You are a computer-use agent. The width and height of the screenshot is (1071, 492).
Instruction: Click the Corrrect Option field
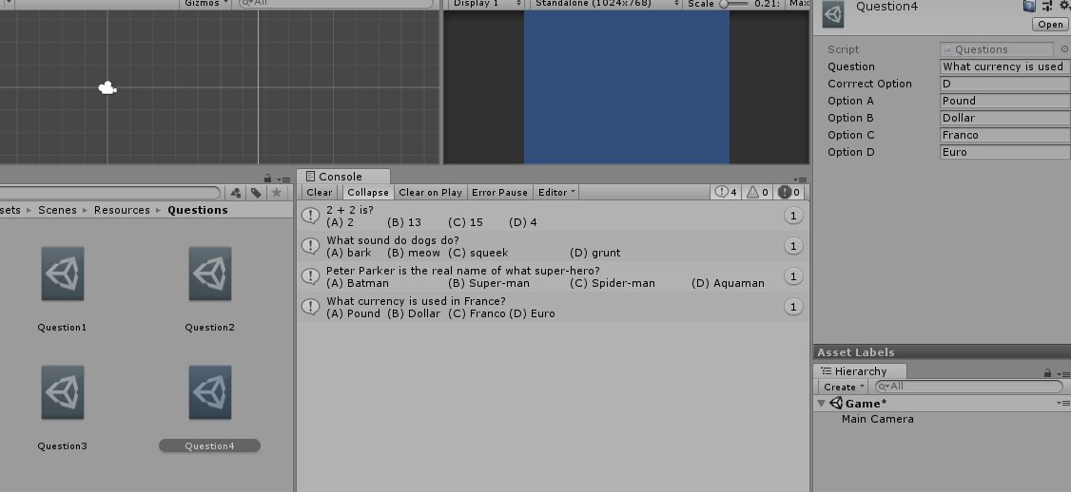coord(1004,84)
